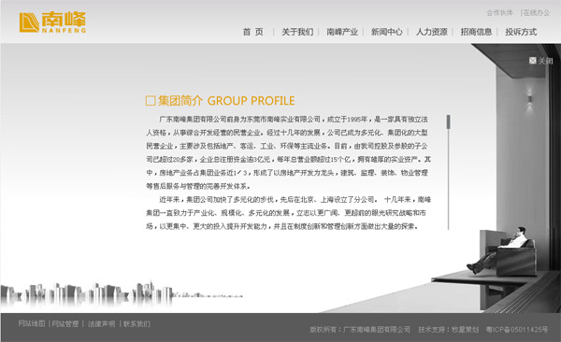Go to 南峰产业 section
561x342 pixels.
pos(342,32)
